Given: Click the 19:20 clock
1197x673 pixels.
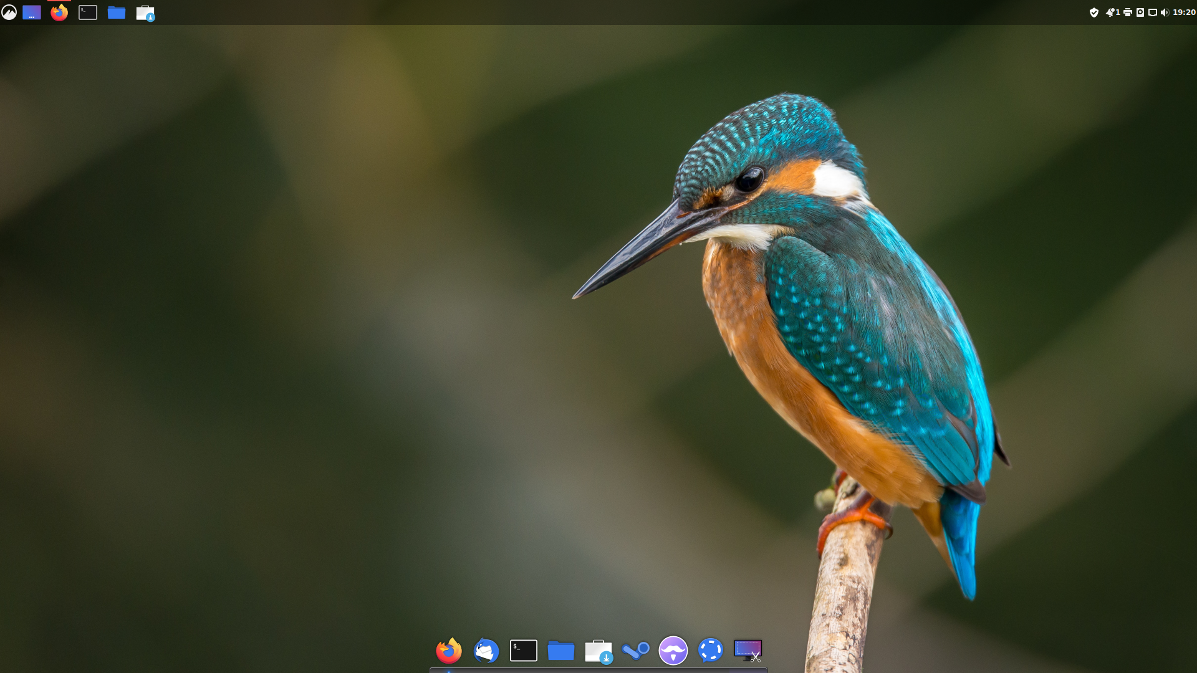Looking at the screenshot, I should tap(1184, 12).
